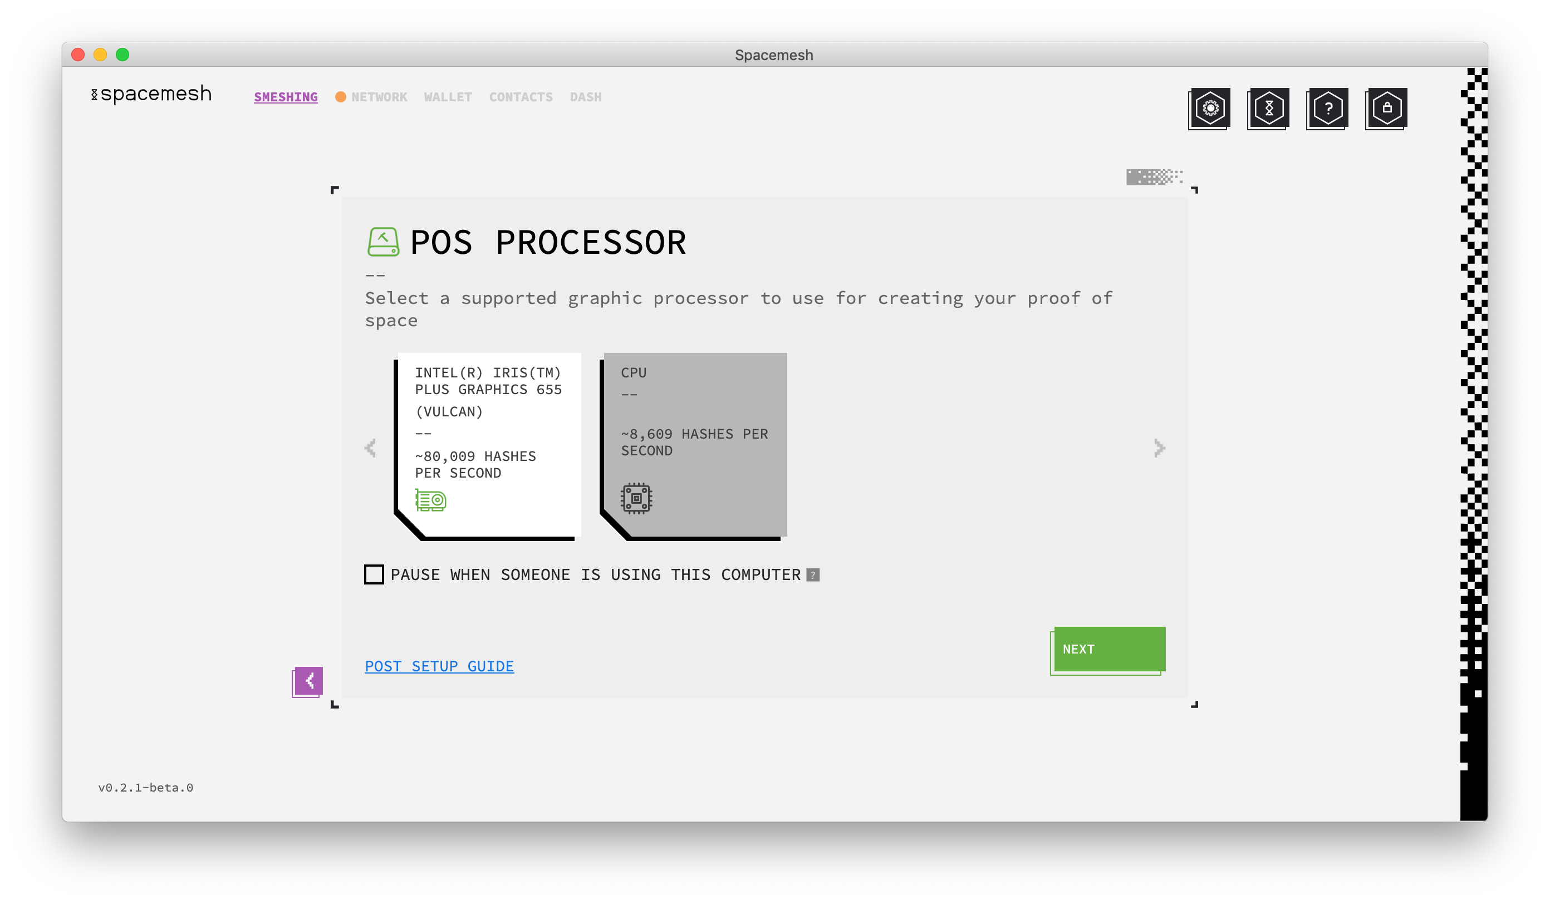Show more processors with right carousel arrow
This screenshot has width=1550, height=904.
pos(1159,448)
